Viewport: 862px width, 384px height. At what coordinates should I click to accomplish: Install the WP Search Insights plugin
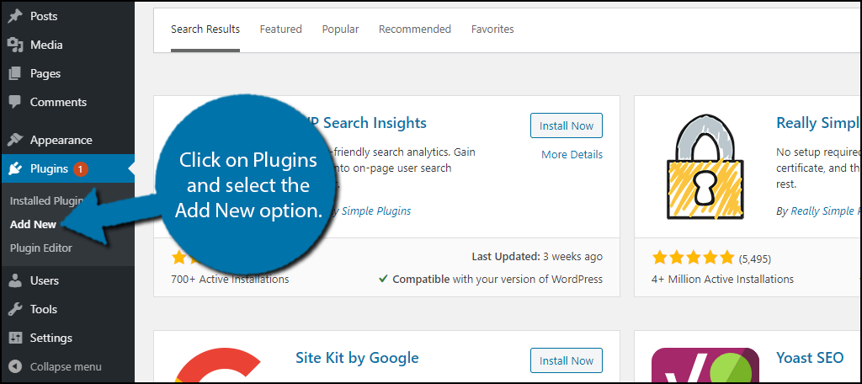(567, 125)
